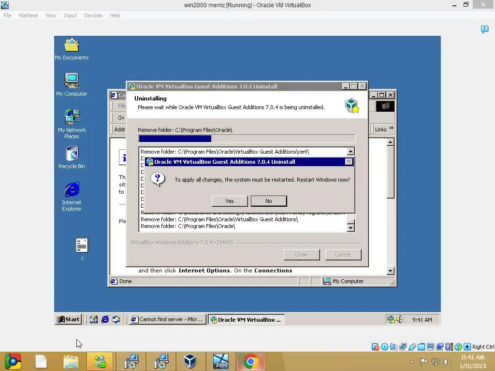Click recording status bar icon
495x371 pixels.
coord(439,347)
